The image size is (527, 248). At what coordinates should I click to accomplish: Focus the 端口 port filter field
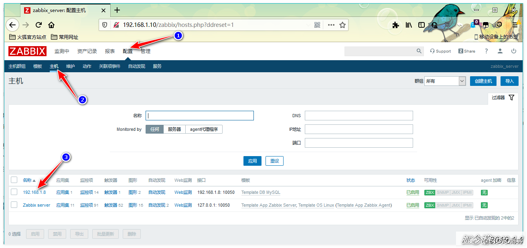pos(359,143)
